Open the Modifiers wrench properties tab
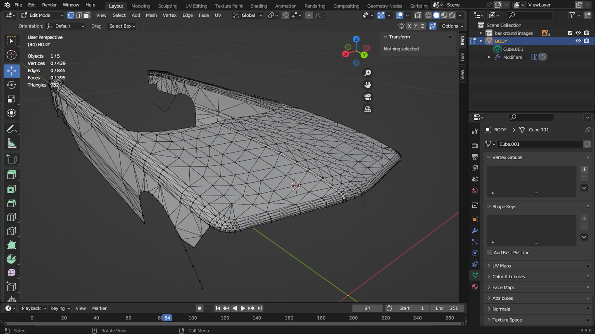The height and width of the screenshot is (334, 595). coord(474,231)
